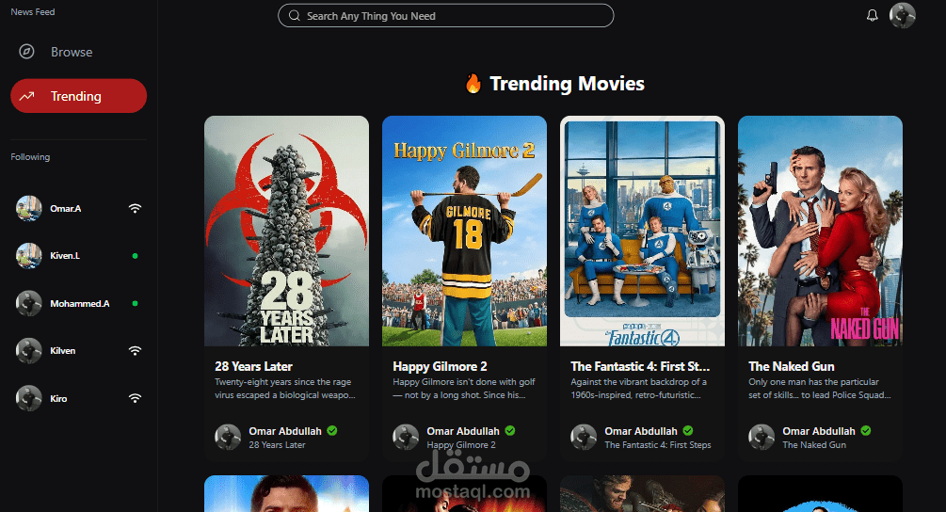Open the Happy Gilmore 2 poster
The height and width of the screenshot is (512, 946).
click(465, 231)
